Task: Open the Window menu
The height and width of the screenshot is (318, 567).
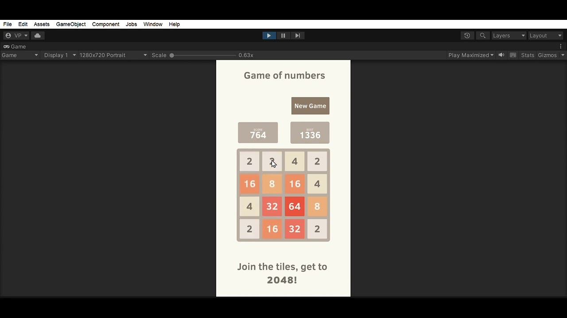Action: [153, 24]
